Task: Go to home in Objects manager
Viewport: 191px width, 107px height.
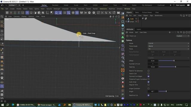Action: click(x=184, y=15)
